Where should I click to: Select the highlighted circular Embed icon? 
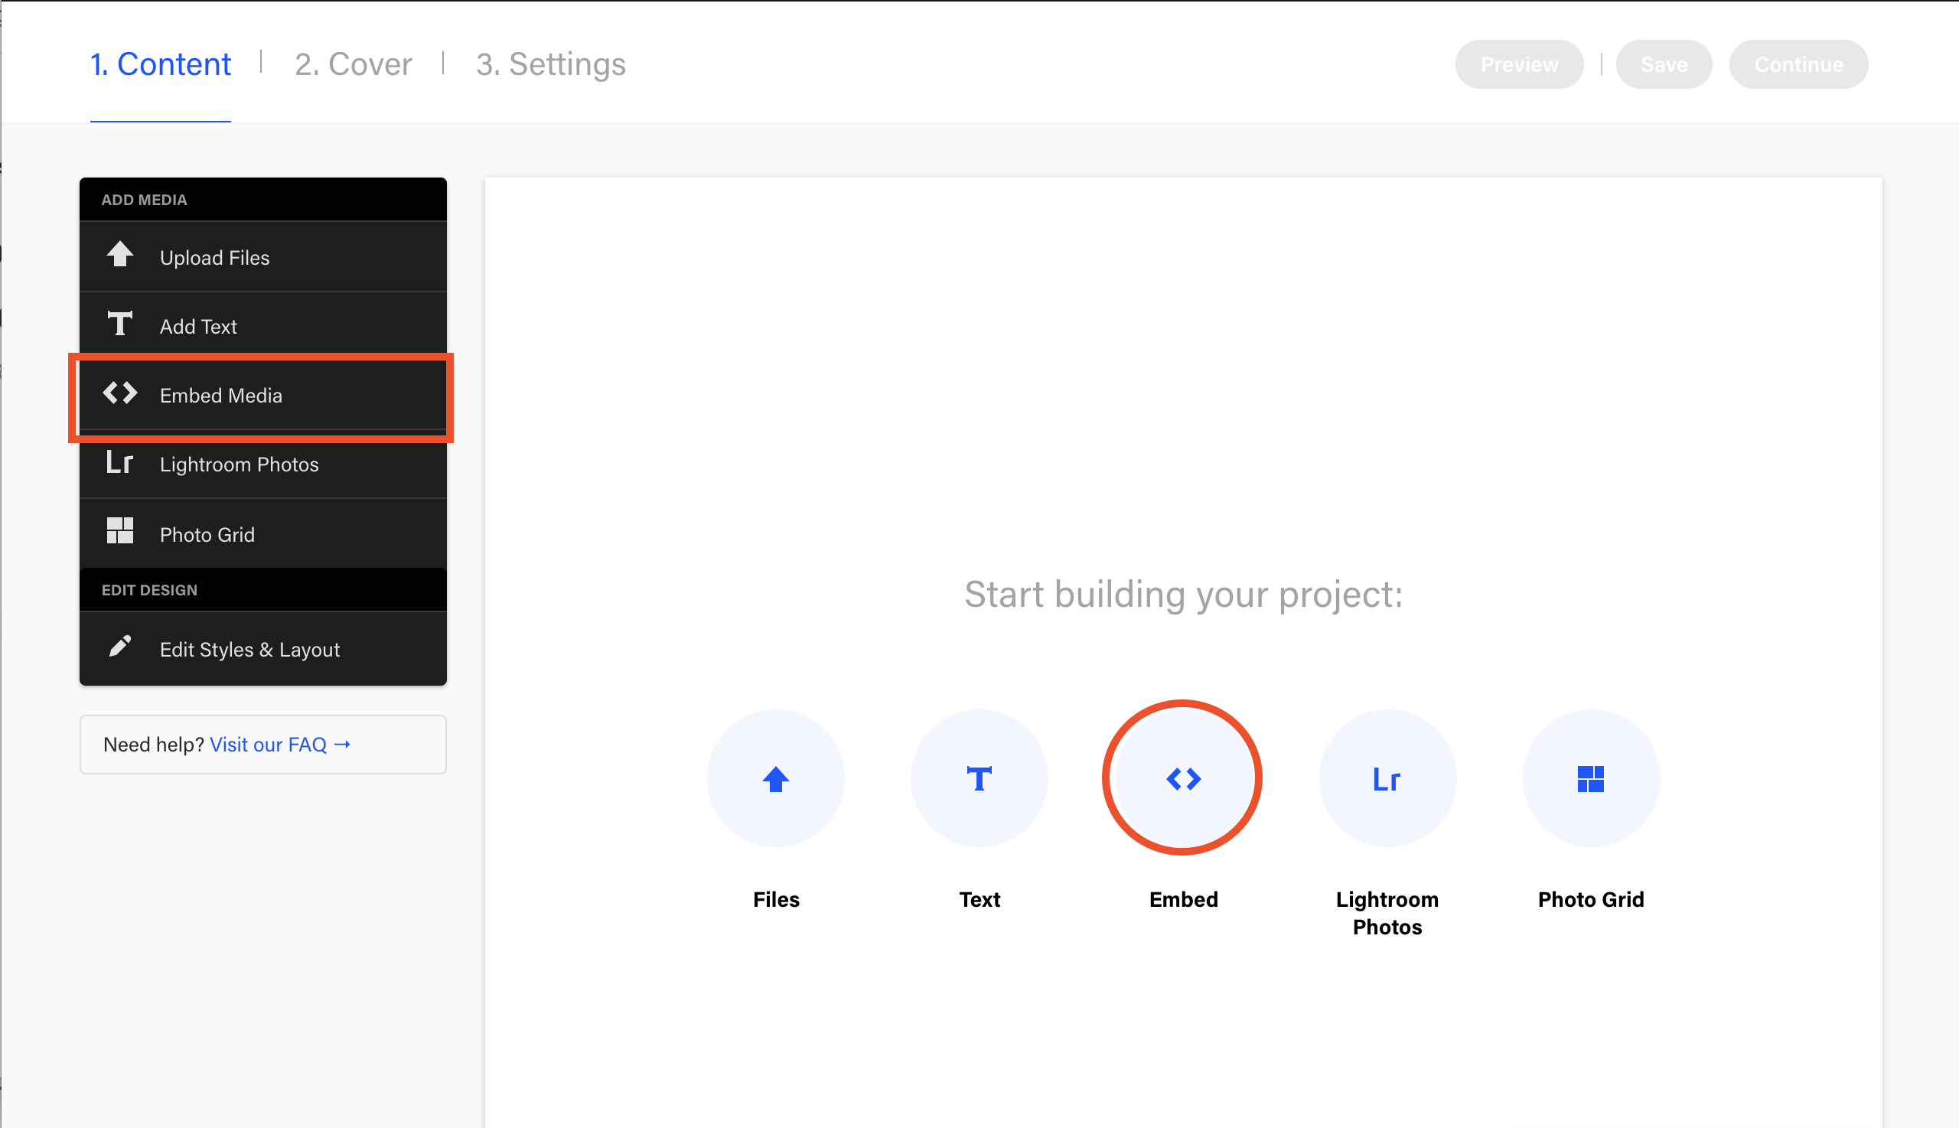(1183, 778)
